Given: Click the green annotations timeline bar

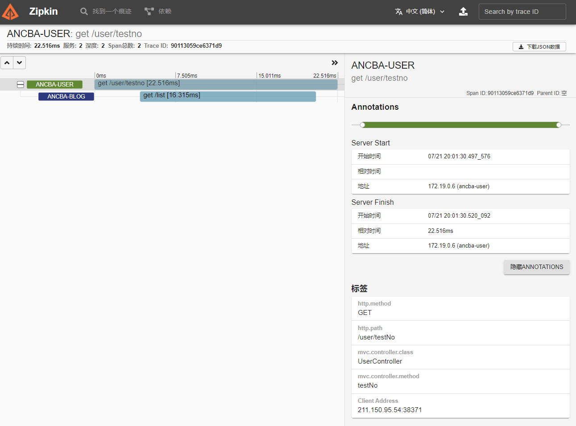Looking at the screenshot, I should click(x=460, y=125).
